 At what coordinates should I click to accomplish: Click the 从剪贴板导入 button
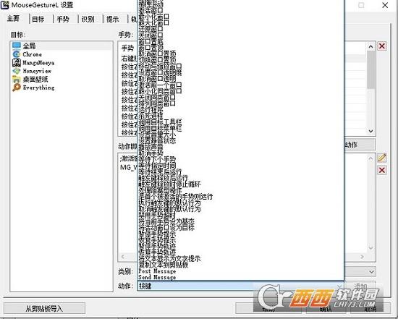click(x=44, y=308)
